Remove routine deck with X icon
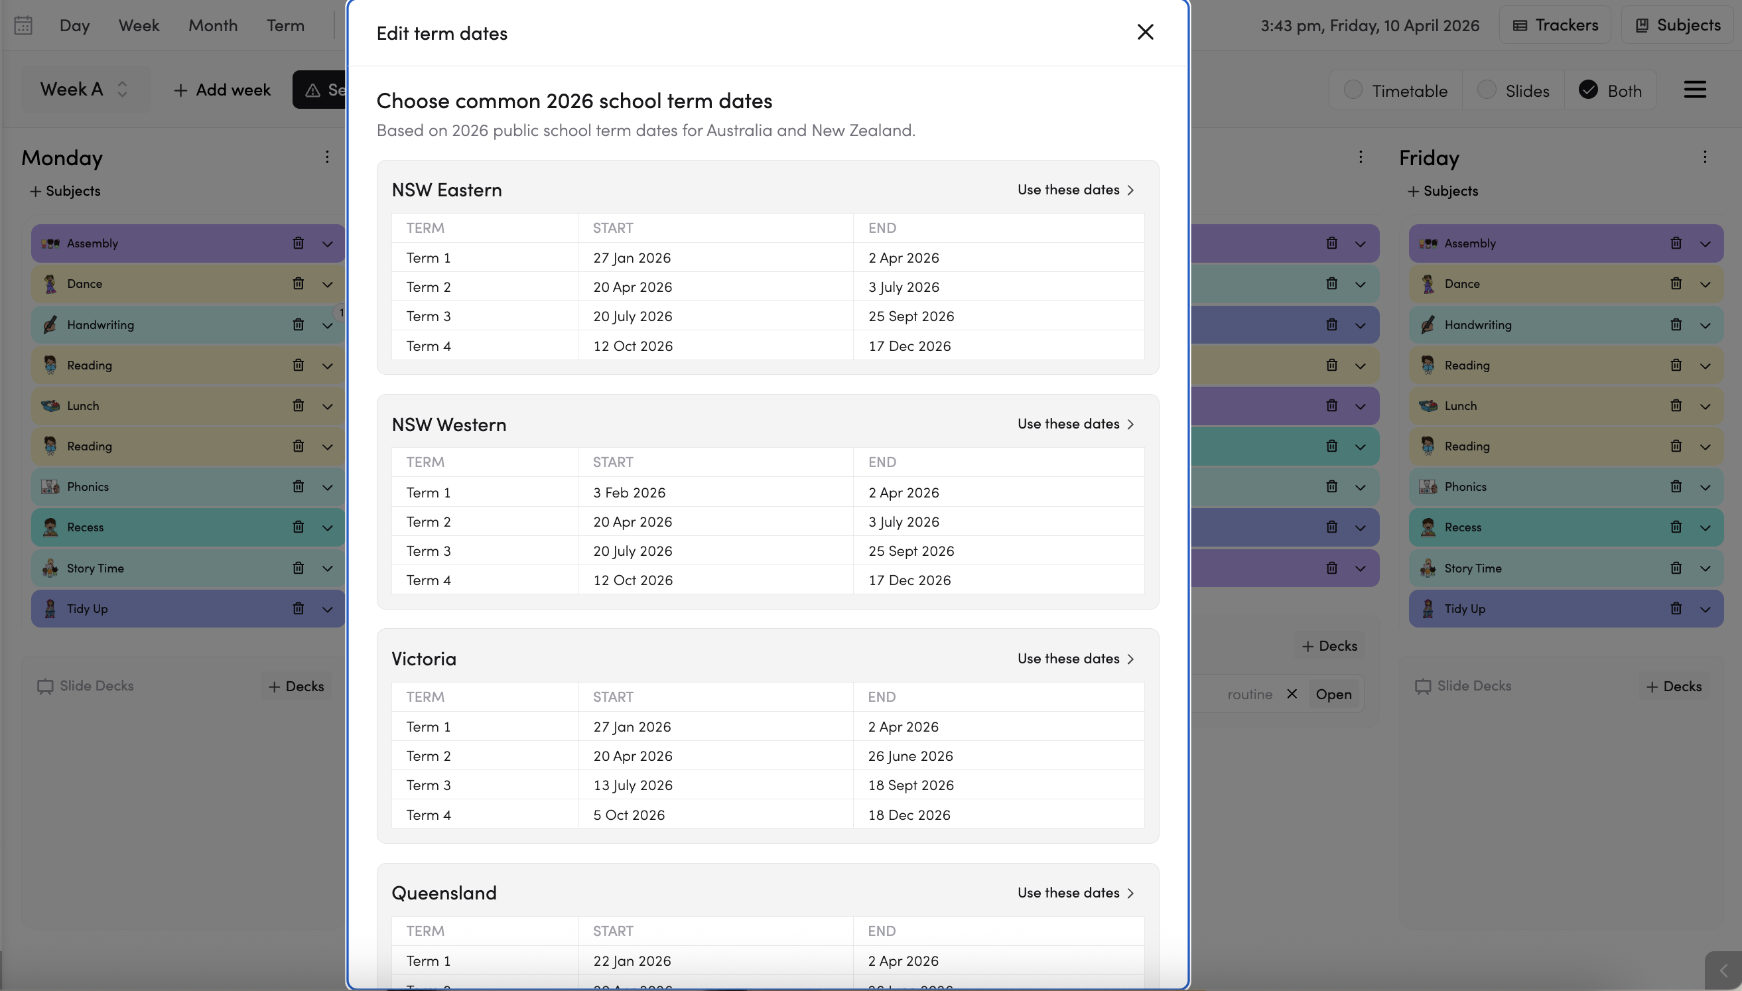1742x991 pixels. [1292, 694]
